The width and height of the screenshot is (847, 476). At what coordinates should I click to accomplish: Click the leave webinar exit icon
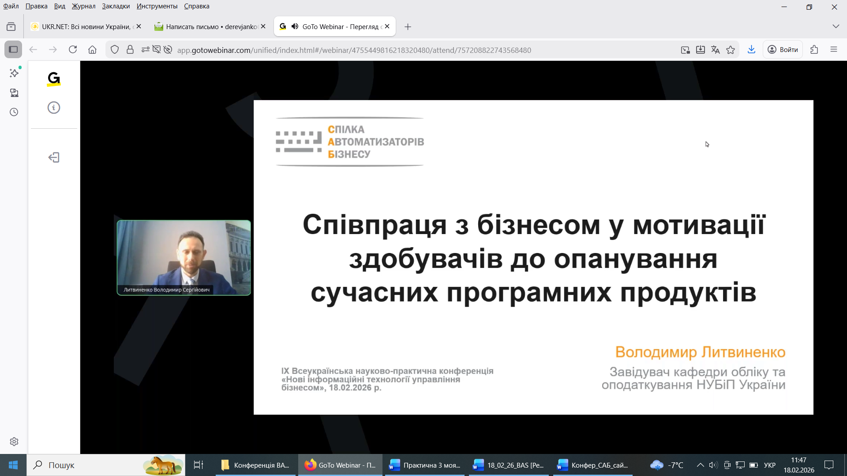(x=54, y=157)
